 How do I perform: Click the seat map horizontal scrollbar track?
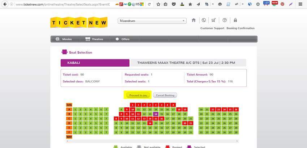click(152, 141)
